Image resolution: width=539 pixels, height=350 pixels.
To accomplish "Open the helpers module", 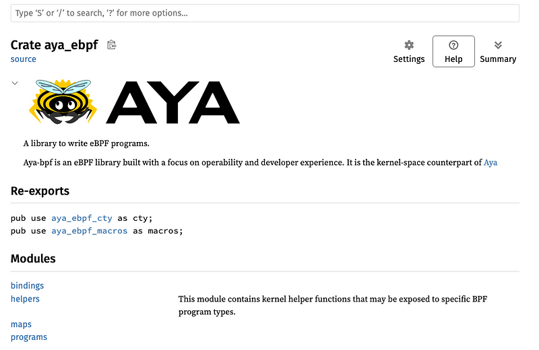I will pos(25,299).
